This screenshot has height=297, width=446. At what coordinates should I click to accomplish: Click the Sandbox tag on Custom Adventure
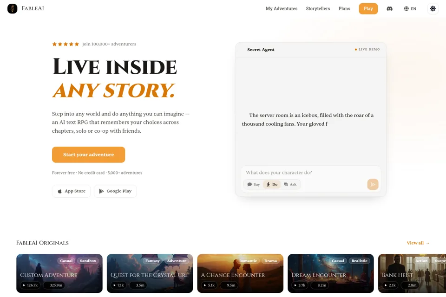(88, 261)
